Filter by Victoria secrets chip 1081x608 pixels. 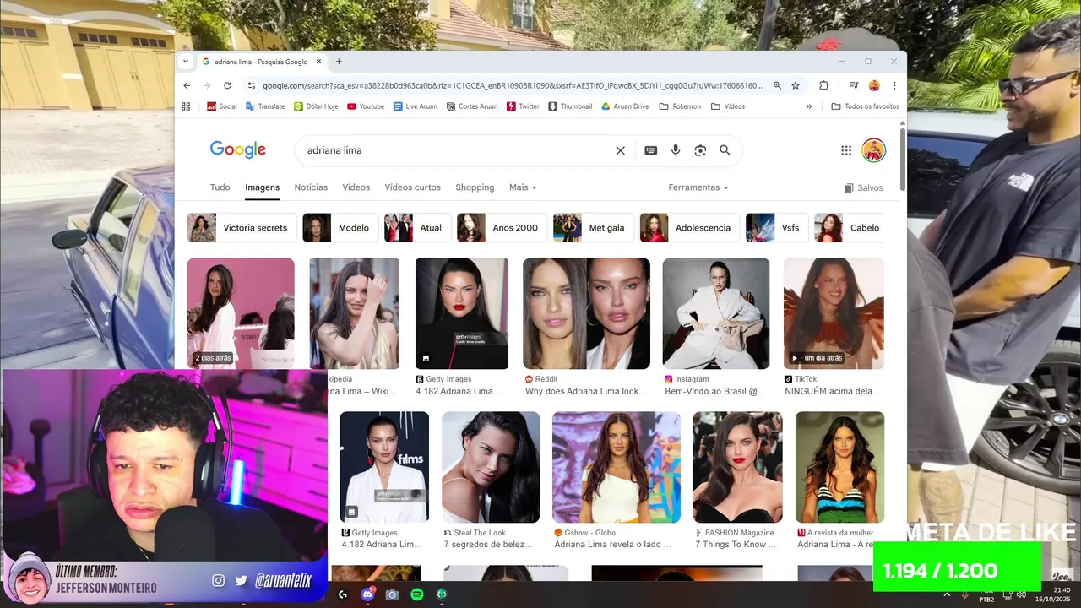click(x=242, y=228)
